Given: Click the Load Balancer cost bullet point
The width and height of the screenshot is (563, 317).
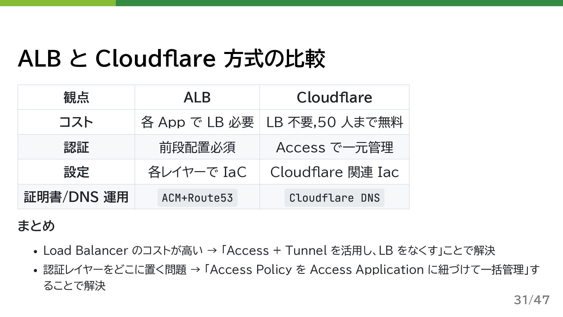Looking at the screenshot, I should [x=269, y=251].
